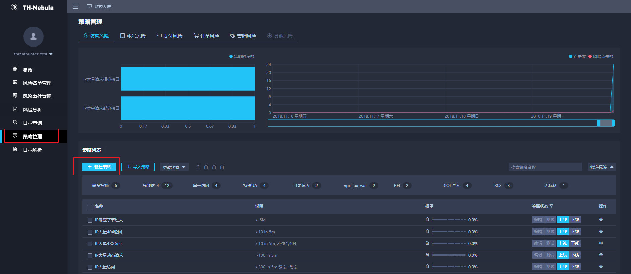Click the export (upload arrow) icon in strategy toolbar

tap(198, 167)
